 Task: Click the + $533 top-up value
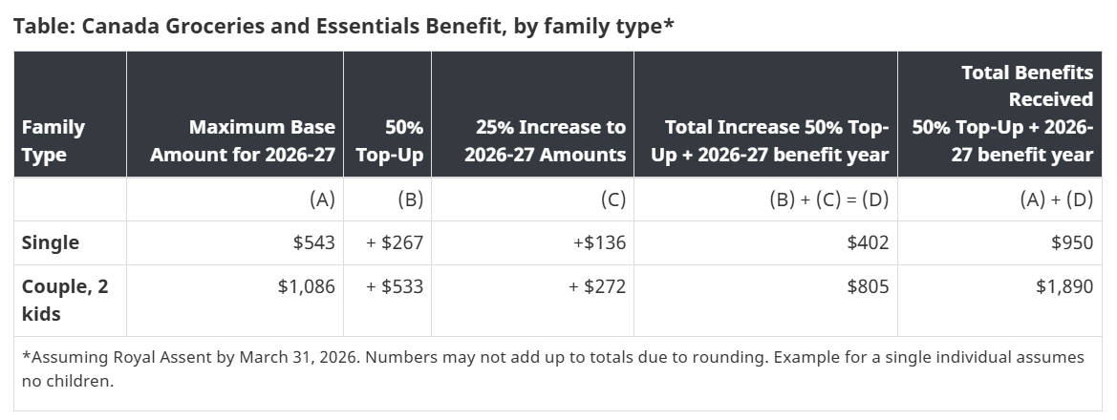point(395,286)
